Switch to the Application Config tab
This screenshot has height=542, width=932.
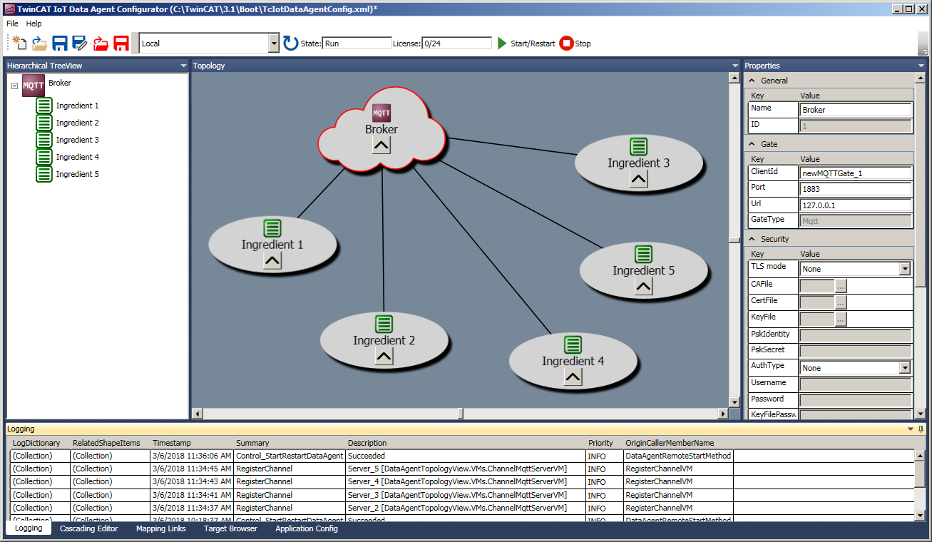tap(307, 529)
